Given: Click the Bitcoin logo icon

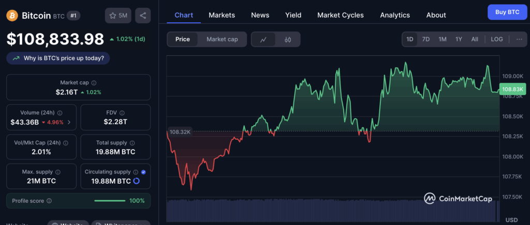Looking at the screenshot, I should [12, 15].
